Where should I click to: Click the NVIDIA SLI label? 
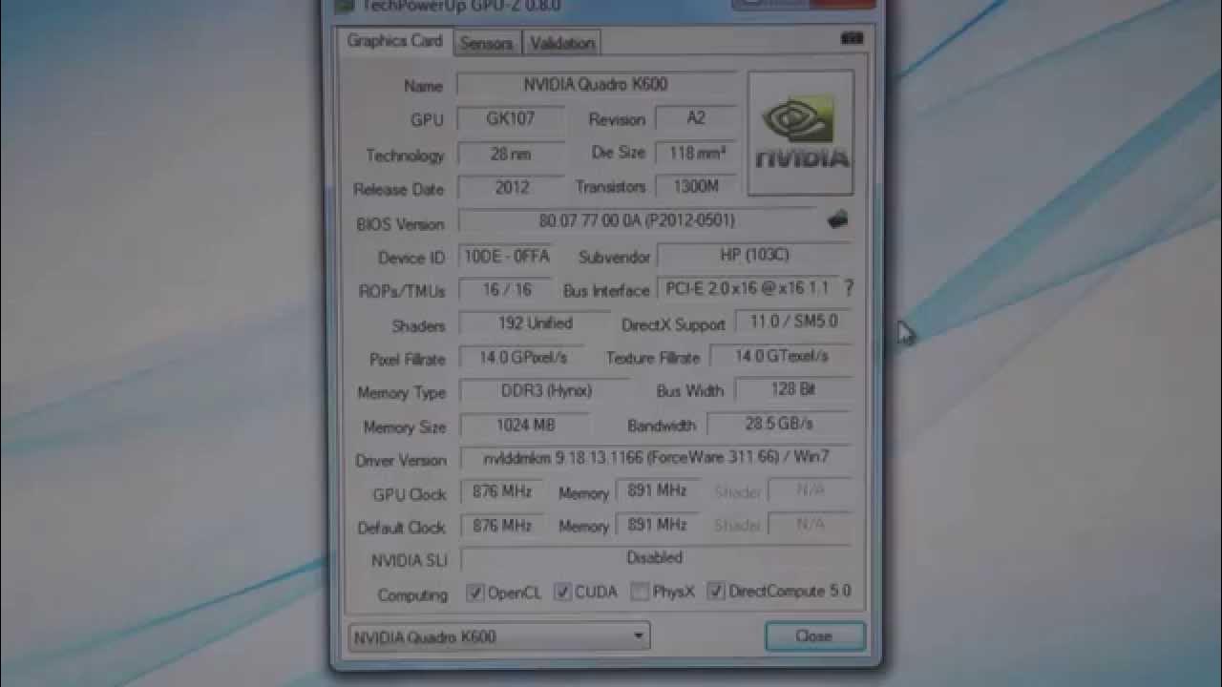(410, 560)
